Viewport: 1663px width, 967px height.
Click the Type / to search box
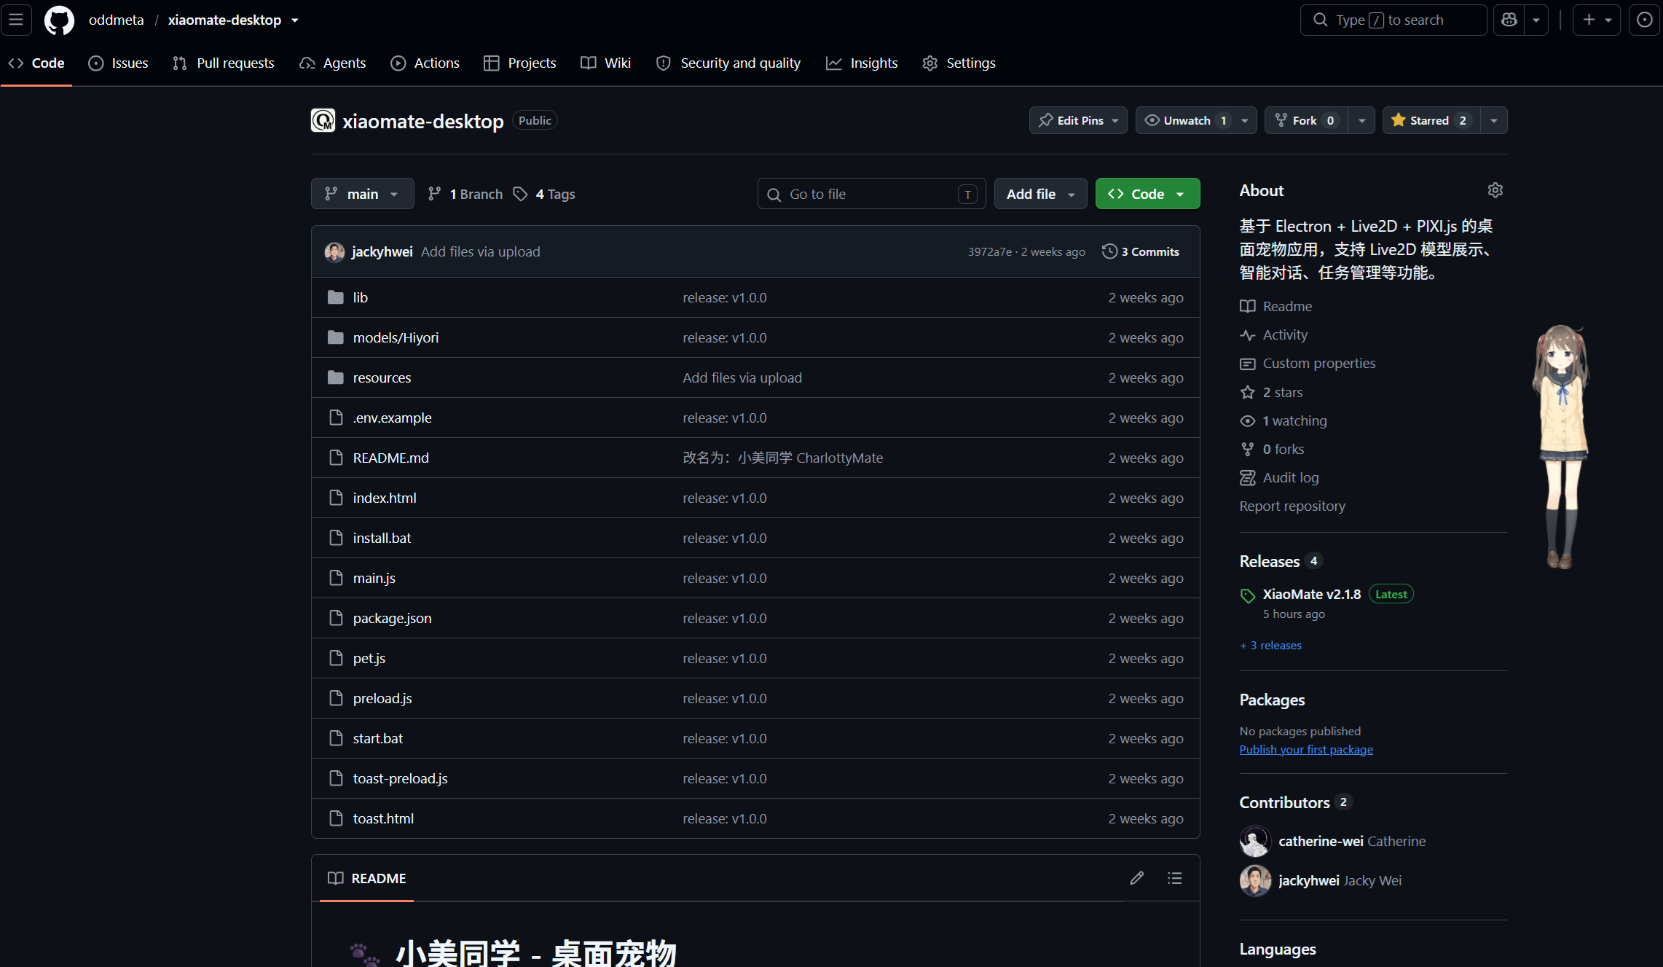tap(1393, 20)
